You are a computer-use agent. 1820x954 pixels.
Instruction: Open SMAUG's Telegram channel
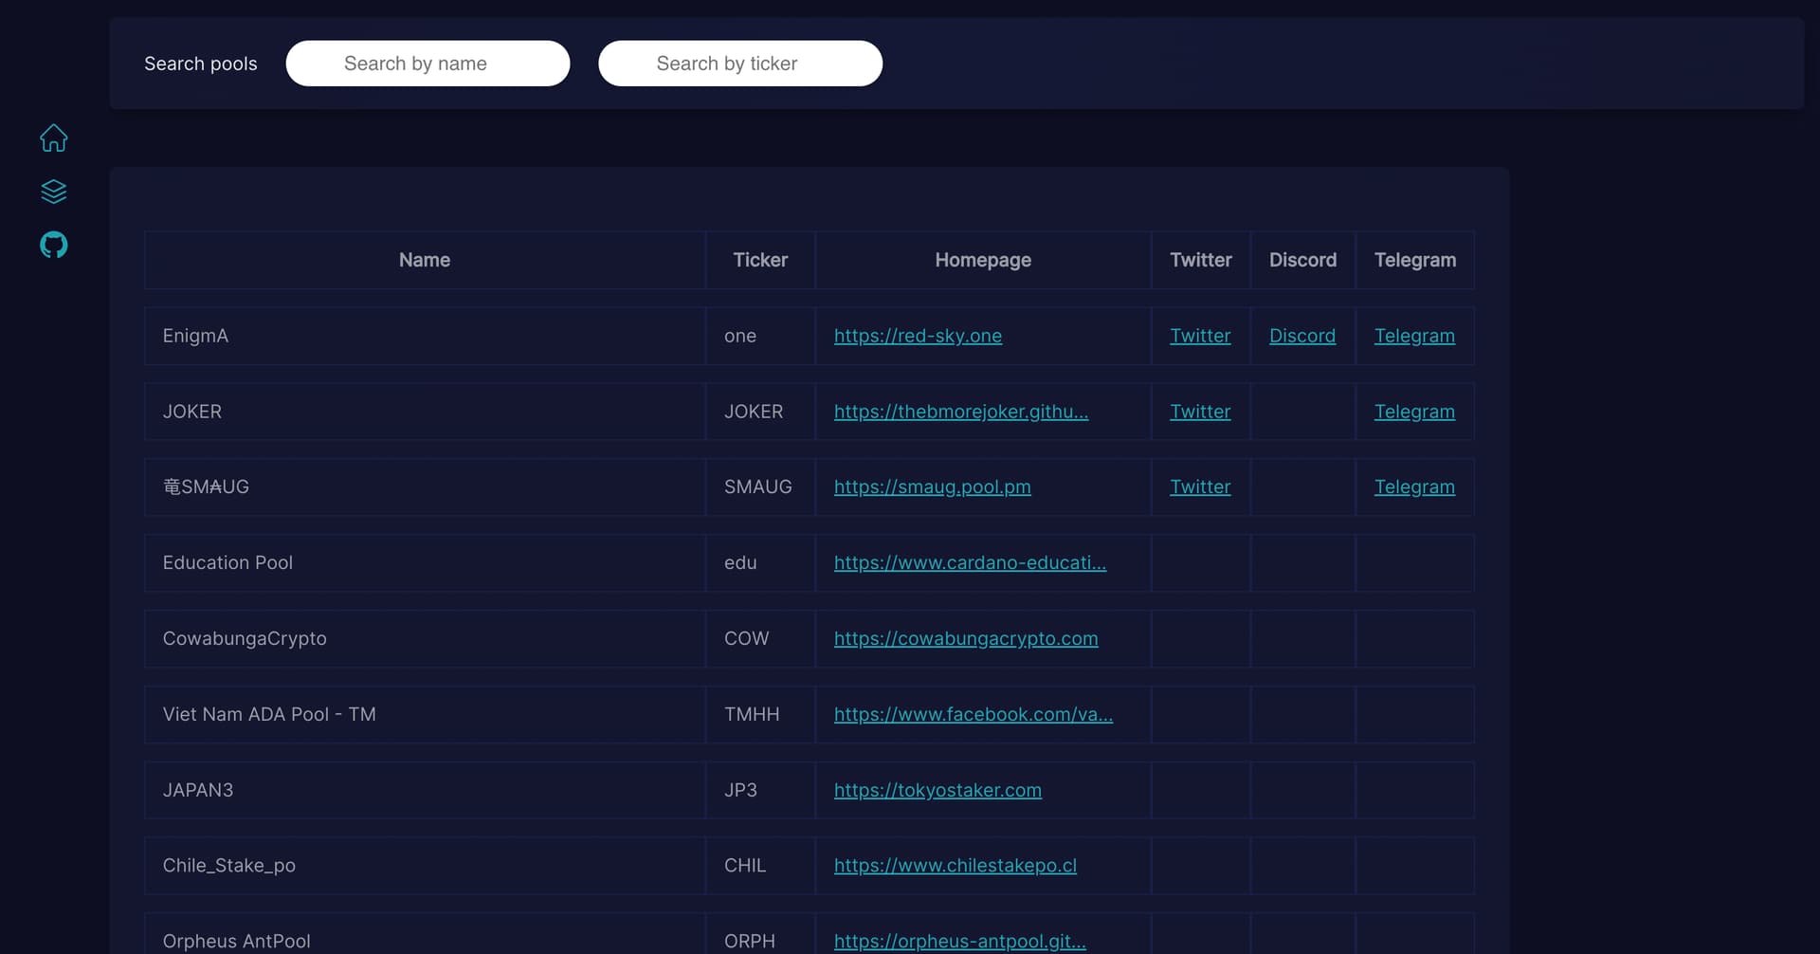click(x=1413, y=487)
